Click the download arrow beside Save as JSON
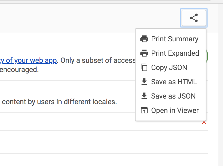Viewport: 223px width, 166px height. click(x=144, y=96)
